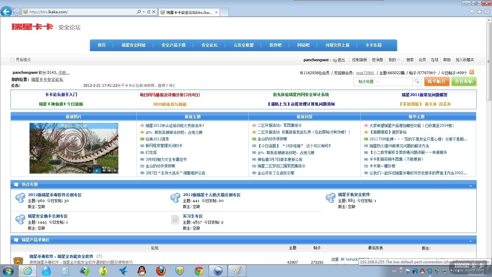Toggle the 界面模式 checkbox
The width and height of the screenshot is (492, 277).
click(x=12, y=60)
